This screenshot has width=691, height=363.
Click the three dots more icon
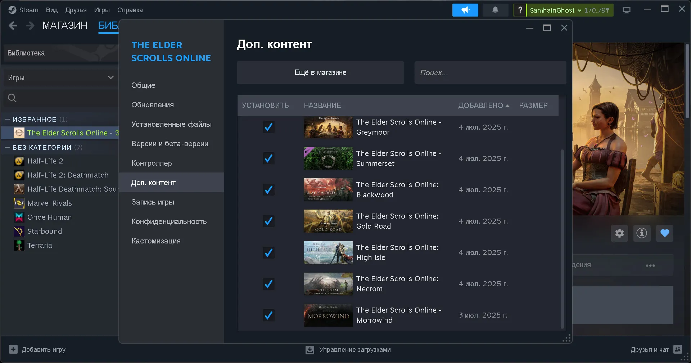[650, 265]
